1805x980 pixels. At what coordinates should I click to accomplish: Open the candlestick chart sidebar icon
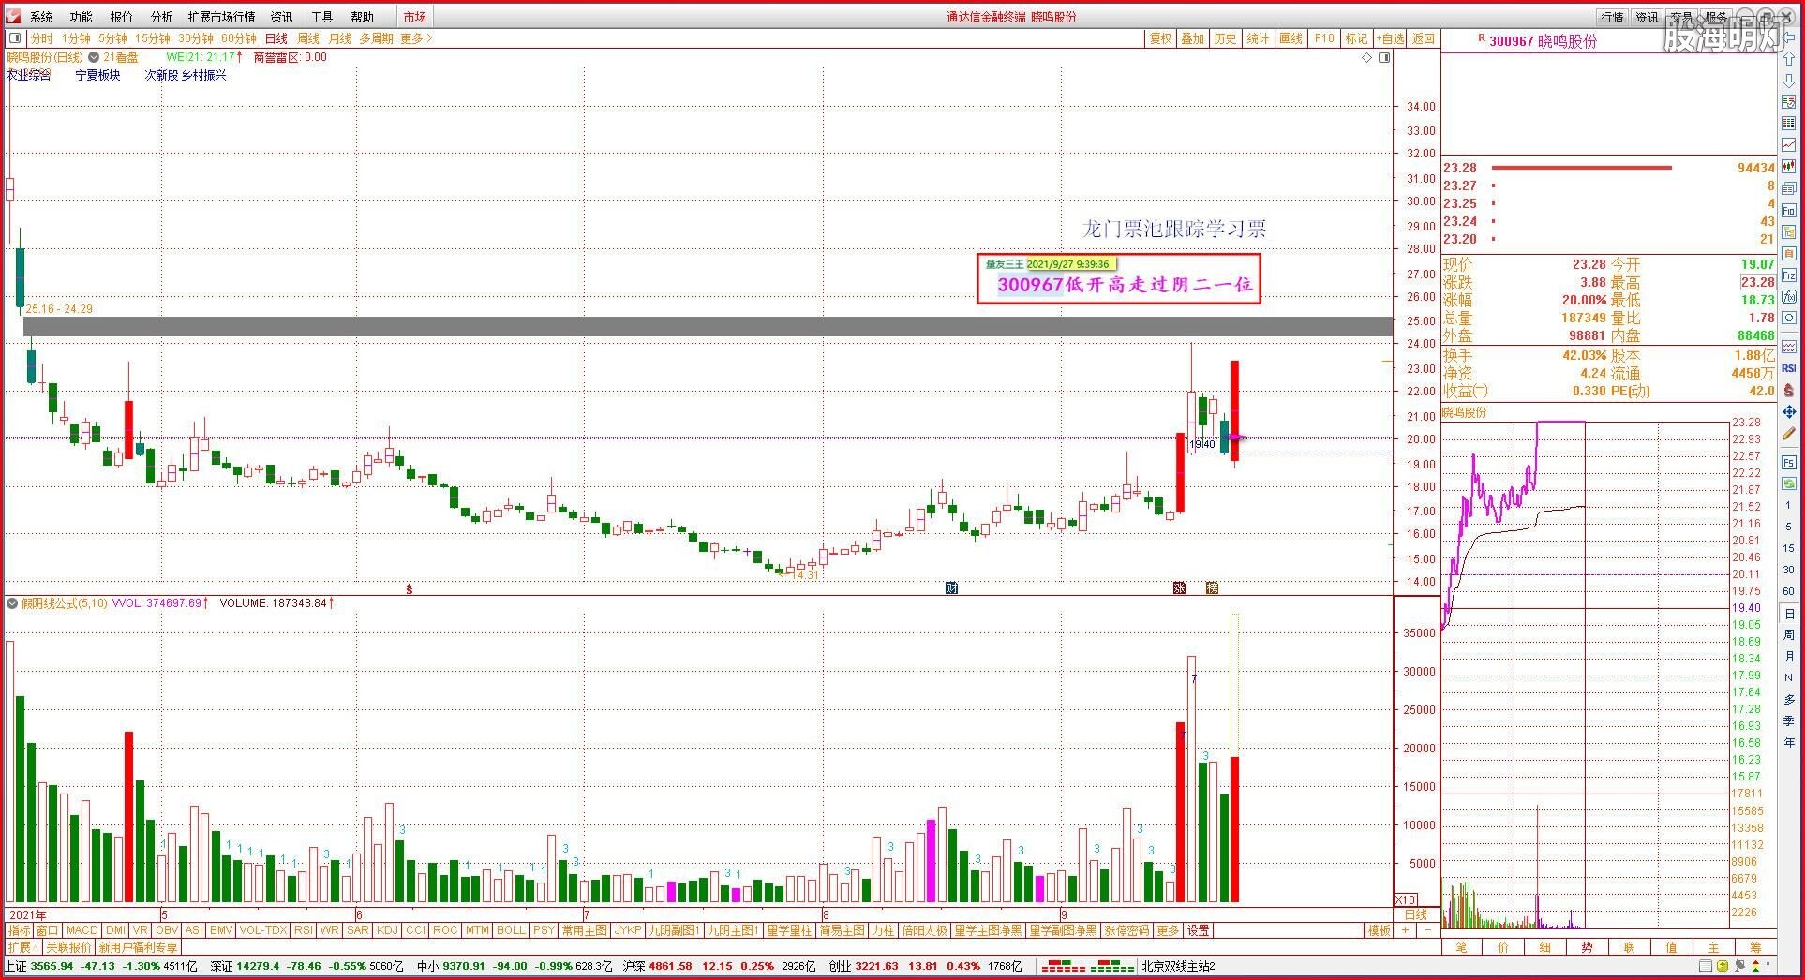[1789, 165]
